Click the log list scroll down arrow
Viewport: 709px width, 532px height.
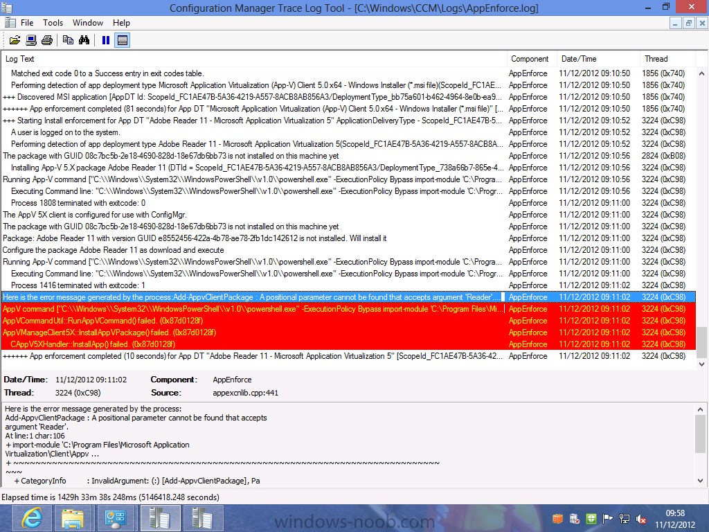click(x=701, y=364)
